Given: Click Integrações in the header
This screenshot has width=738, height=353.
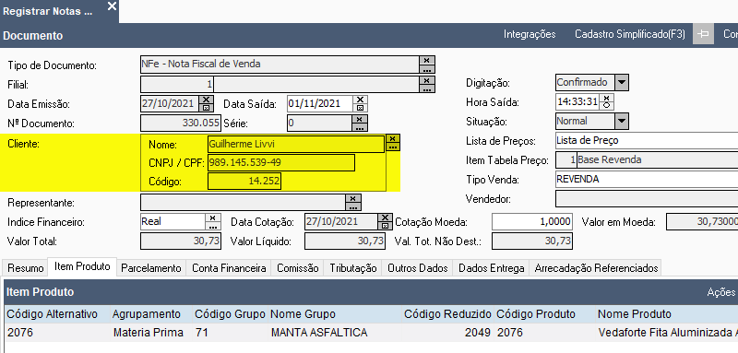Looking at the screenshot, I should [530, 34].
